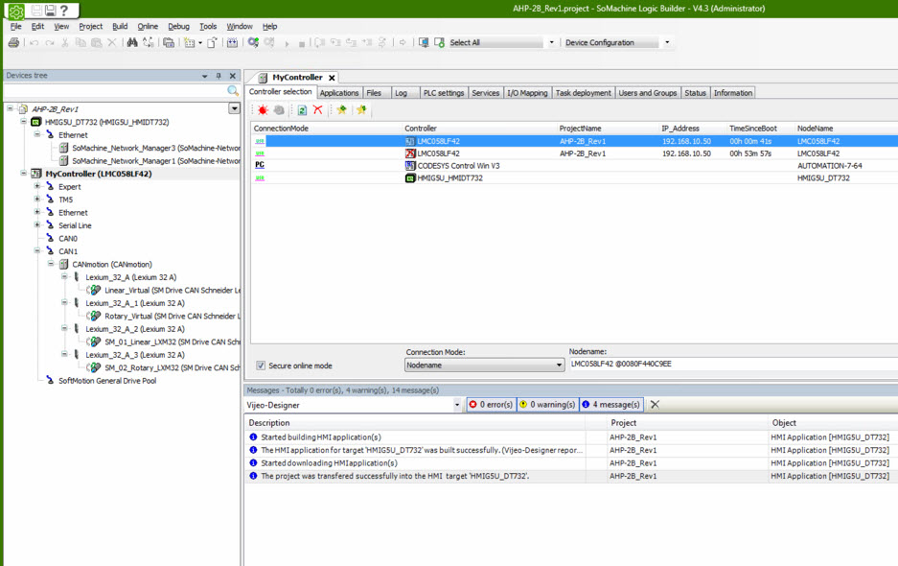
Task: Click the save floppy disk icon
Action: [x=50, y=11]
